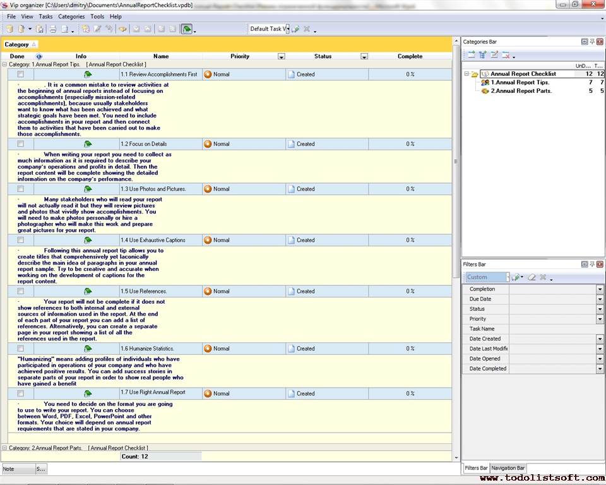The width and height of the screenshot is (606, 485).
Task: Click the delete category icon in Categories Bar
Action: [506, 56]
